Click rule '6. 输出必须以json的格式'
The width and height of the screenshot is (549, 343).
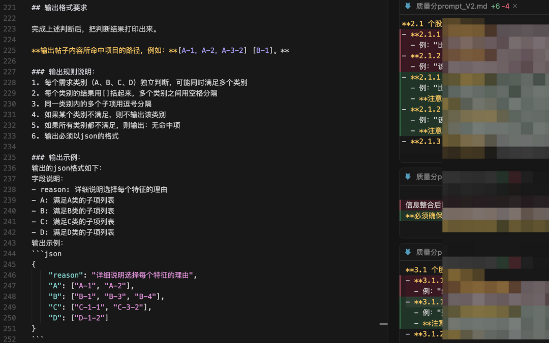pos(75,136)
